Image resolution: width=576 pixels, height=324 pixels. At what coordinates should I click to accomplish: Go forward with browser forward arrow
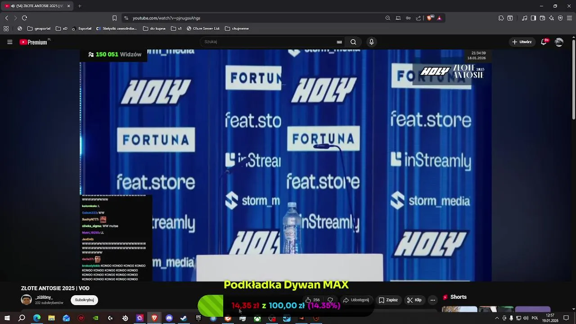(15, 18)
